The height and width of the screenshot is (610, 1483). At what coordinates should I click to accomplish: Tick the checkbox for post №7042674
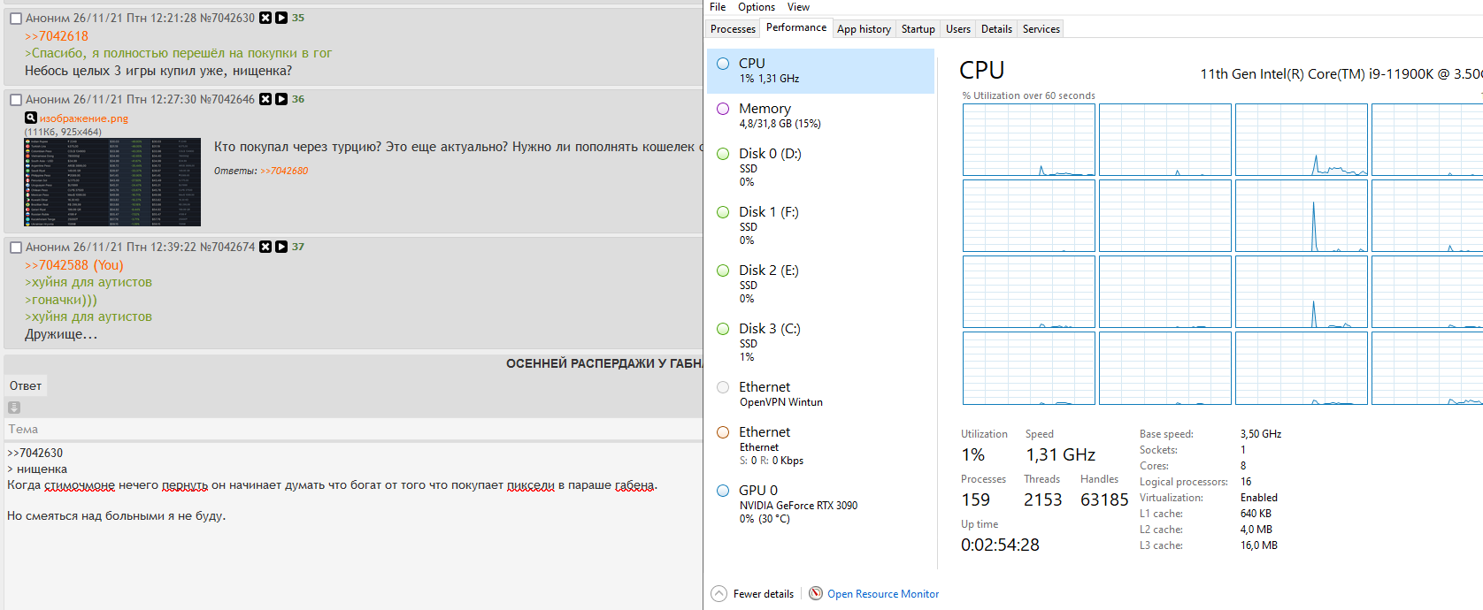(x=16, y=248)
